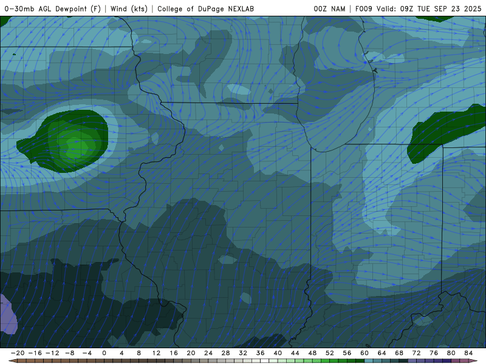This screenshot has width=486, height=364.
Task: Click the -20 legend value
Action: click(18, 353)
